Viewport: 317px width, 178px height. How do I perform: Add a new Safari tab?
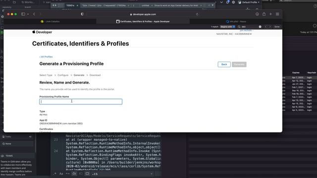coord(270,14)
